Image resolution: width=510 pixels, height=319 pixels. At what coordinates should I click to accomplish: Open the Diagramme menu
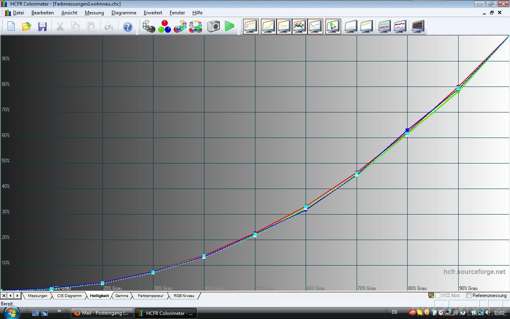(x=124, y=13)
